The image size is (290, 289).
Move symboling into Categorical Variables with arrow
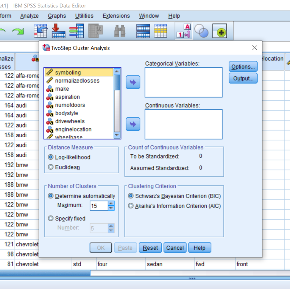[133, 82]
